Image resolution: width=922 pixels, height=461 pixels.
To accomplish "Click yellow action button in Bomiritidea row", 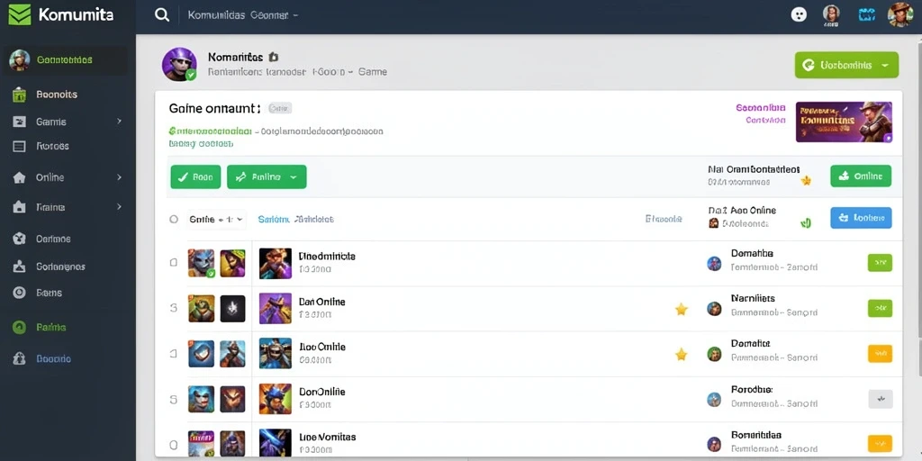I will point(881,443).
